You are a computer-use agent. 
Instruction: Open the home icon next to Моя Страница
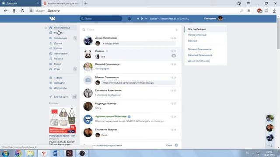[x=51, y=27]
